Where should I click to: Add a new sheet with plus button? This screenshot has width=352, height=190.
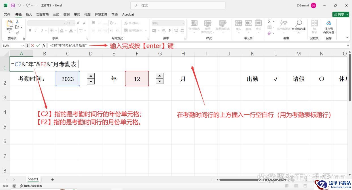(x=52, y=180)
